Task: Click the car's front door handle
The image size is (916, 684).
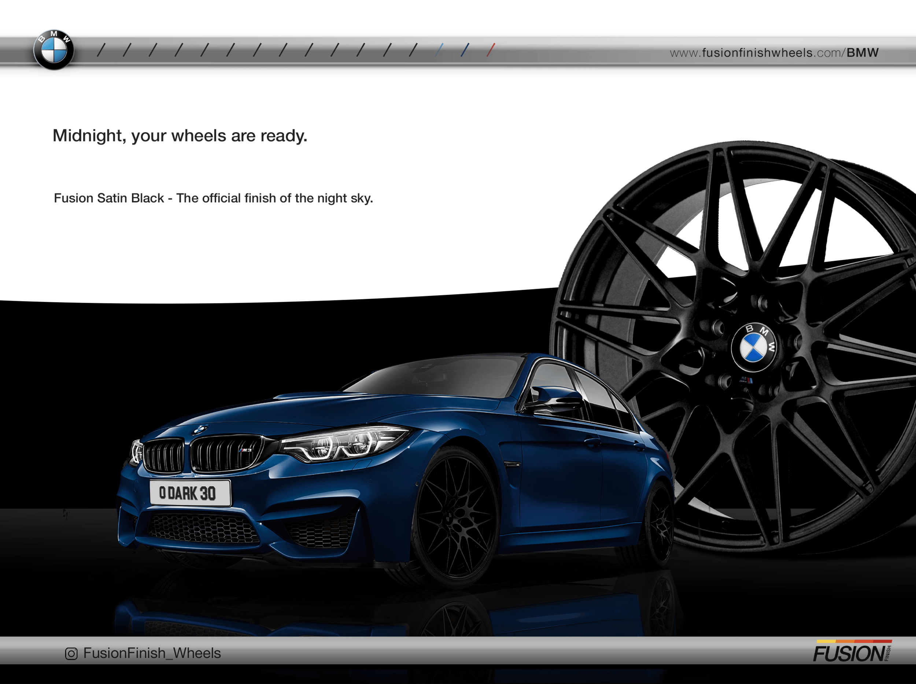Action: pyautogui.click(x=593, y=443)
